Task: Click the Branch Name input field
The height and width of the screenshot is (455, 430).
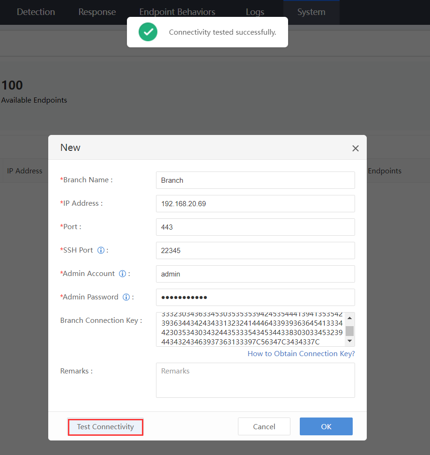Action: tap(255, 180)
